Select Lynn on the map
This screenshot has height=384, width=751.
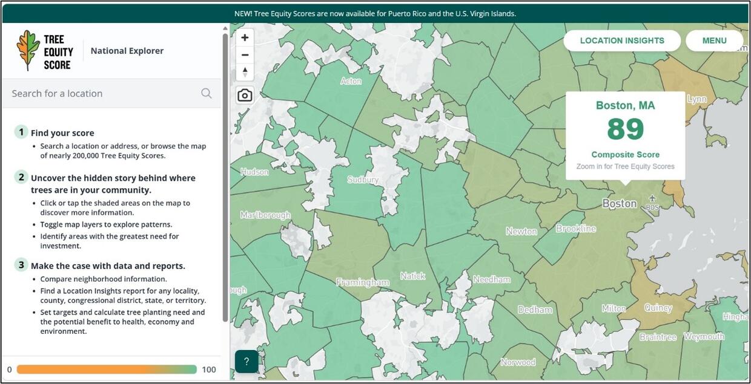tap(697, 99)
